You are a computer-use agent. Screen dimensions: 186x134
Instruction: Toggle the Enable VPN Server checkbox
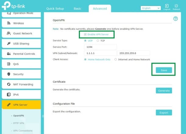pyautogui.click(x=85, y=34)
